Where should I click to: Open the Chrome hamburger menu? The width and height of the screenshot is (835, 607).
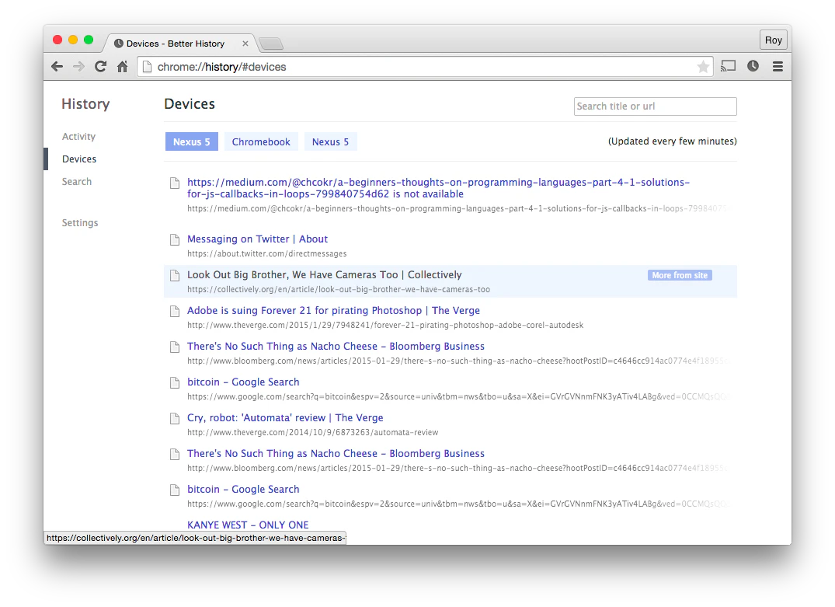[x=778, y=66]
